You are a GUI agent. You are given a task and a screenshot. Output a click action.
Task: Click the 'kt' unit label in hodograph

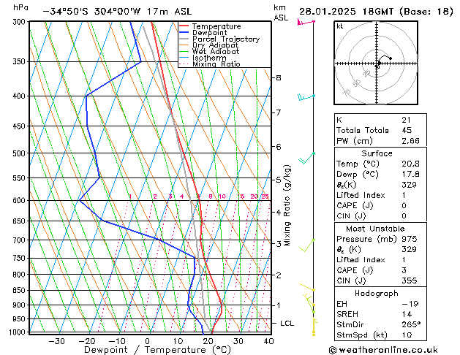339,26
